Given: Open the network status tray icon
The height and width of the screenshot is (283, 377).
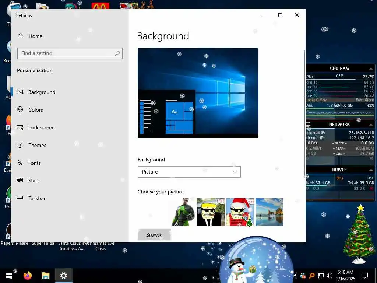Looking at the screenshot, I should [x=321, y=276].
